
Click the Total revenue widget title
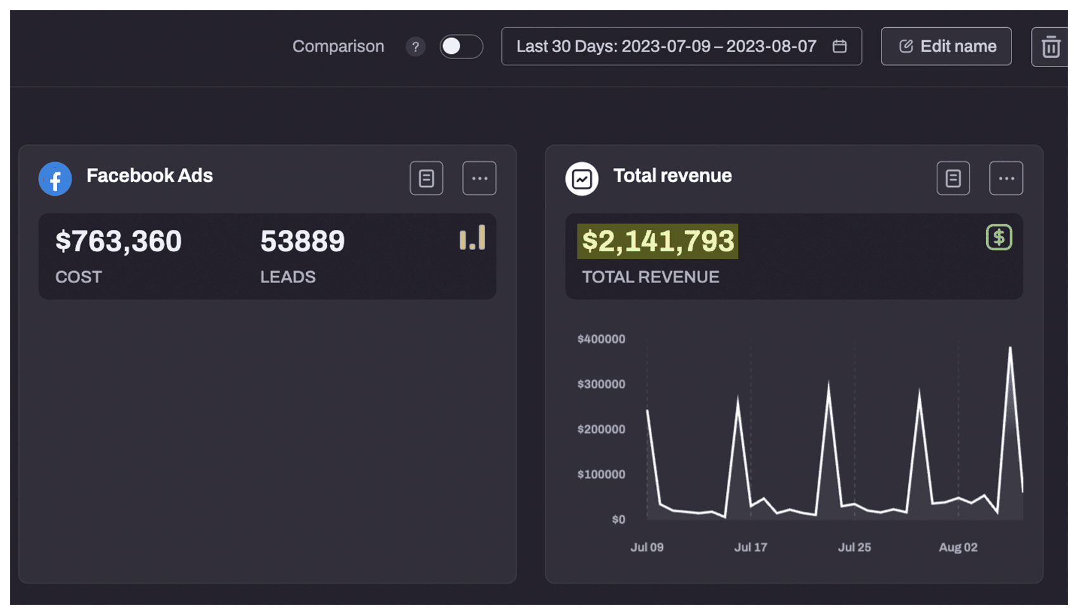(x=672, y=176)
